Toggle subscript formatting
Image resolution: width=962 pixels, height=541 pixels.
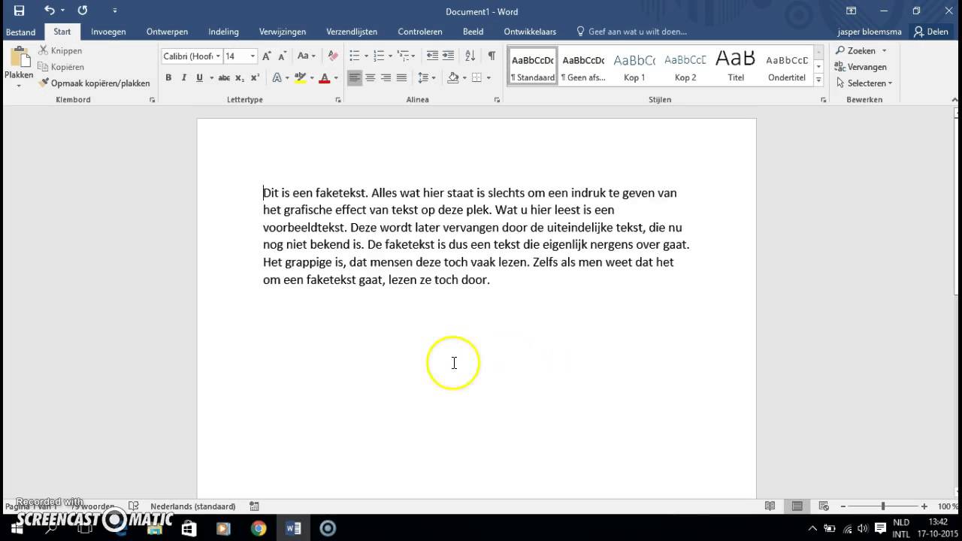pyautogui.click(x=240, y=77)
